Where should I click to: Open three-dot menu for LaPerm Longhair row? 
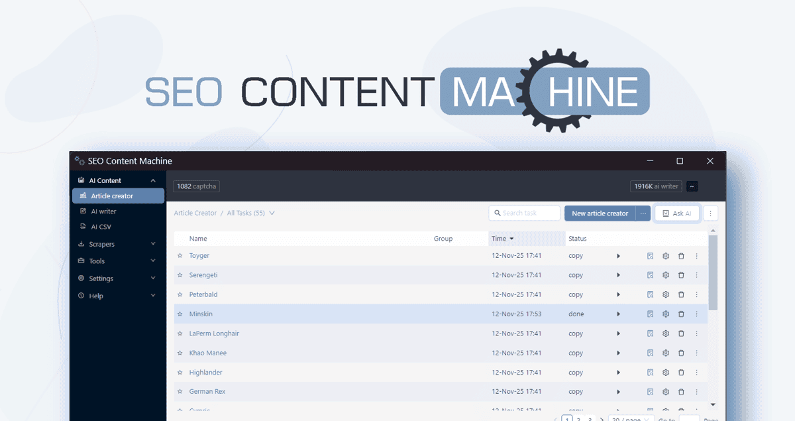696,333
